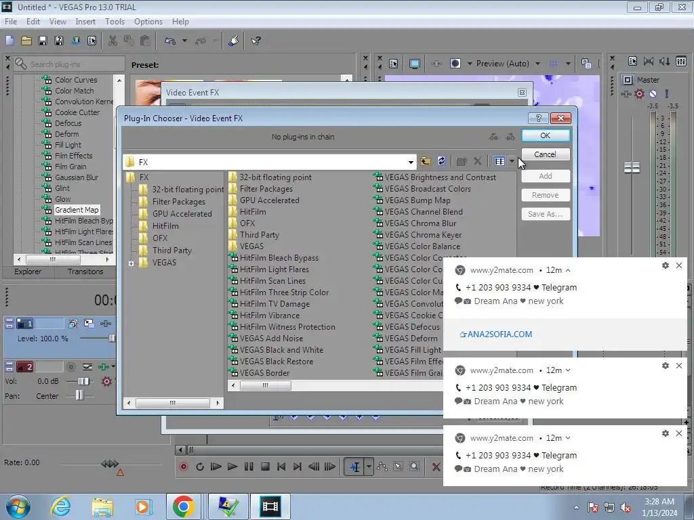Open the Preview (Auto) quality dropdown
694x520 pixels.
tap(537, 64)
